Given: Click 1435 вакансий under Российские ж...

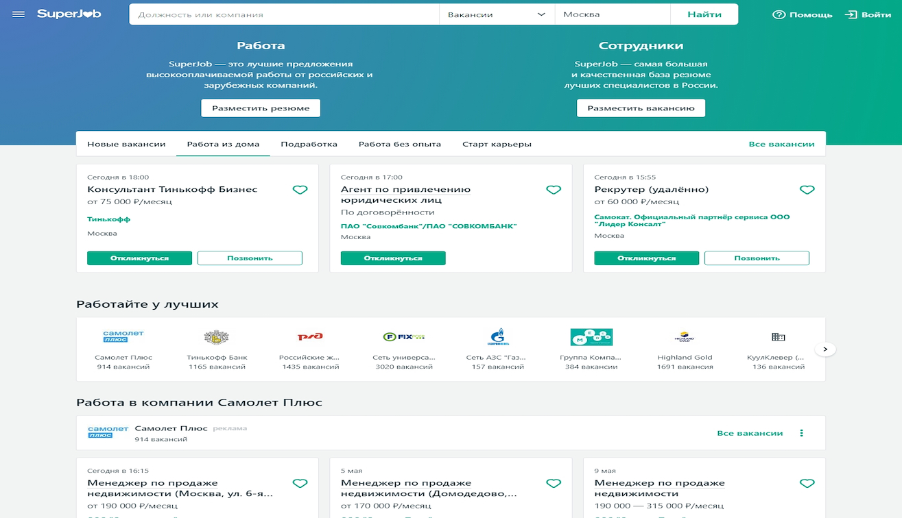Looking at the screenshot, I should pyautogui.click(x=310, y=367).
